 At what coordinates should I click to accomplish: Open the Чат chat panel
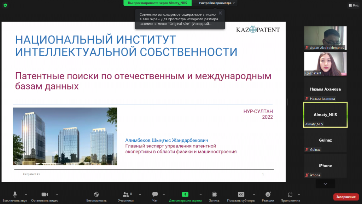coord(155,194)
